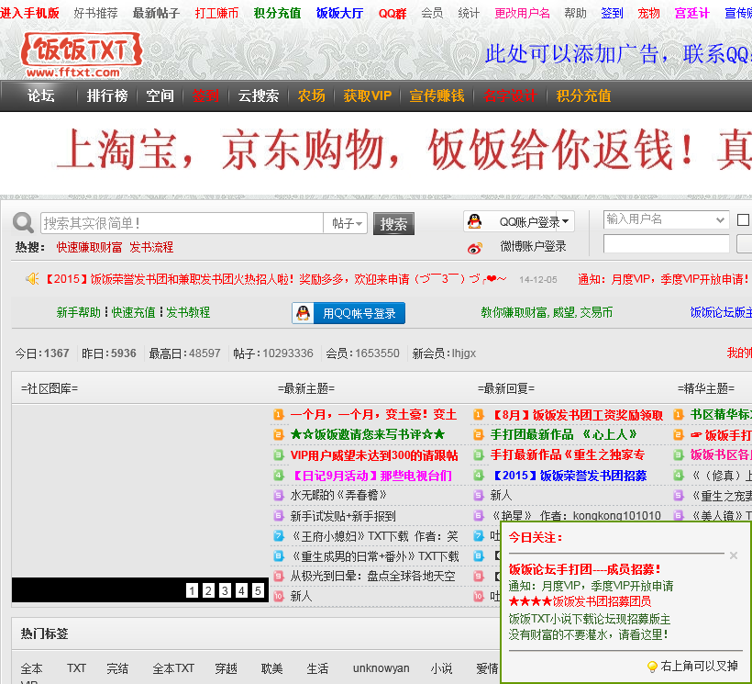
Task: Select 云搜索 in the nav bar
Action: [x=259, y=95]
